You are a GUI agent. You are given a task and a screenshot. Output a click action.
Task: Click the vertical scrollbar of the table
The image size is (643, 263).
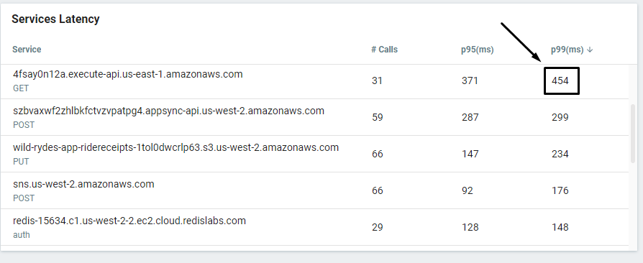coord(632,133)
